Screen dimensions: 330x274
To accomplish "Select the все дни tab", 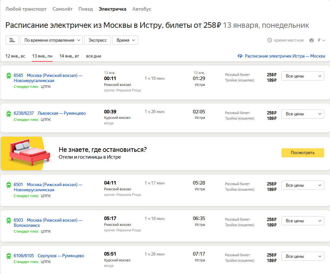I will pyautogui.click(x=93, y=56).
